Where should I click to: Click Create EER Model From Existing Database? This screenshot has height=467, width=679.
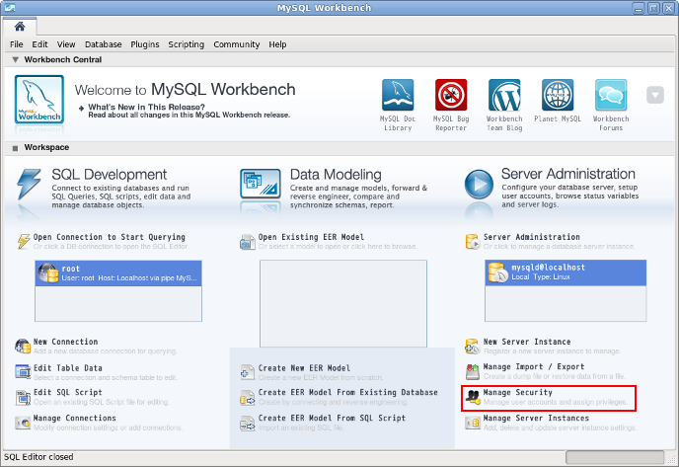(x=347, y=392)
